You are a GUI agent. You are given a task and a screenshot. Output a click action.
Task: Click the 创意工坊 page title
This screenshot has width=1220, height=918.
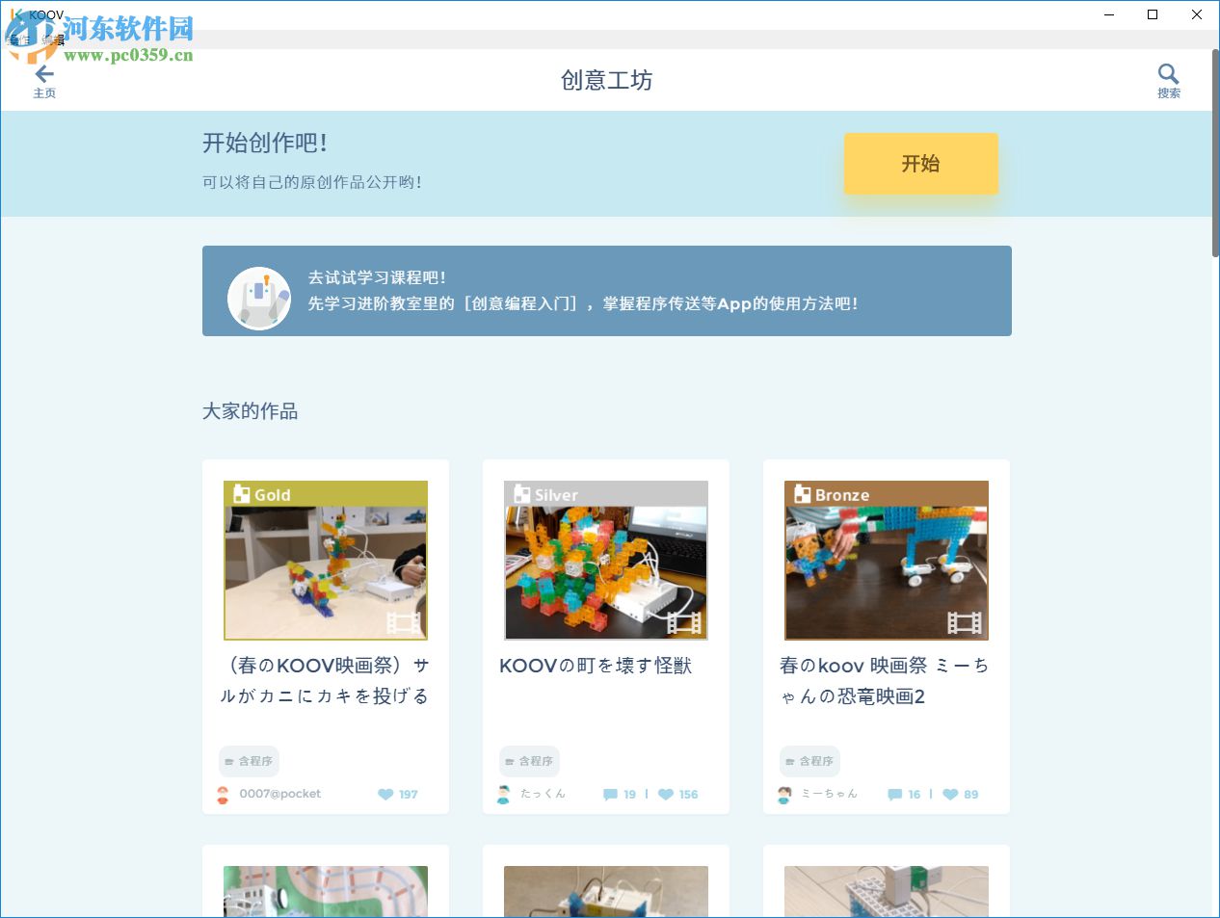[x=607, y=80]
